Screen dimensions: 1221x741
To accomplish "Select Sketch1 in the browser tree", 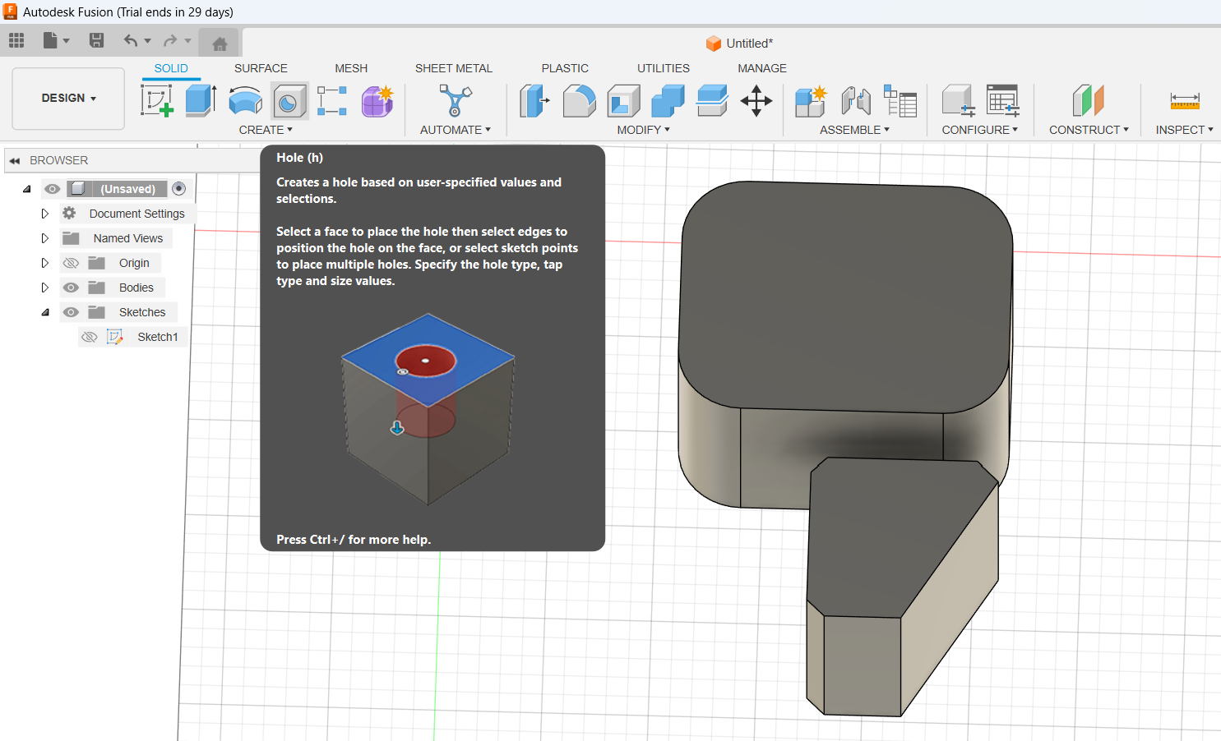I will pos(158,337).
